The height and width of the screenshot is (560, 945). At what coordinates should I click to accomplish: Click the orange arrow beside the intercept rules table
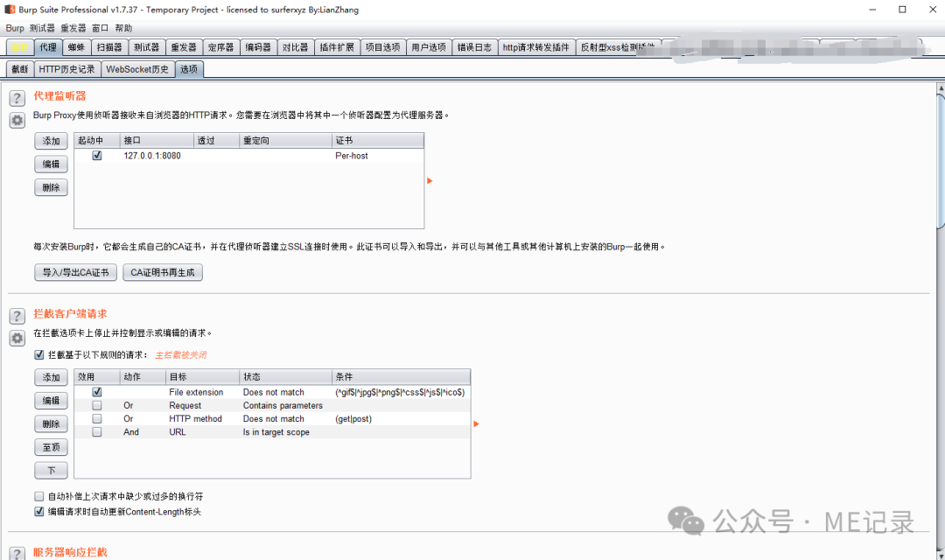coord(475,423)
